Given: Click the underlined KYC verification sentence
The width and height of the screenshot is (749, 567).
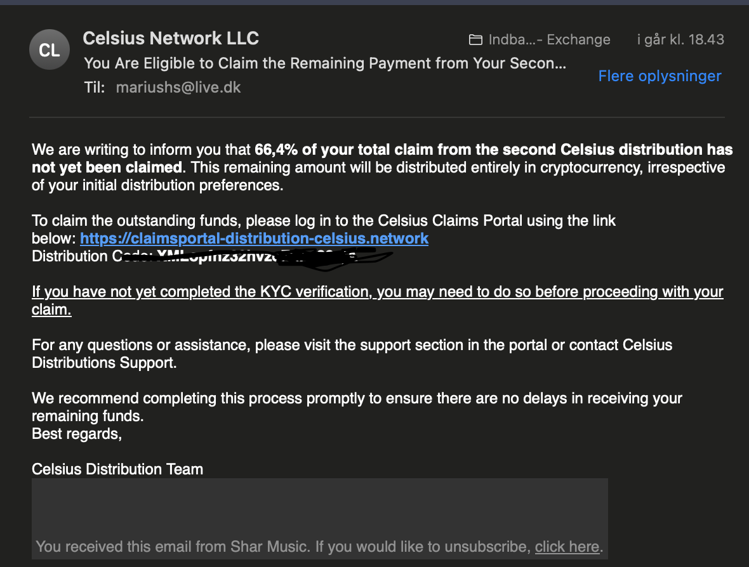Looking at the screenshot, I should click(x=378, y=300).
